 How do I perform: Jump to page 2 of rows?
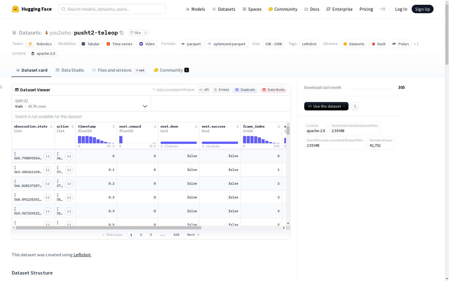tap(141, 235)
